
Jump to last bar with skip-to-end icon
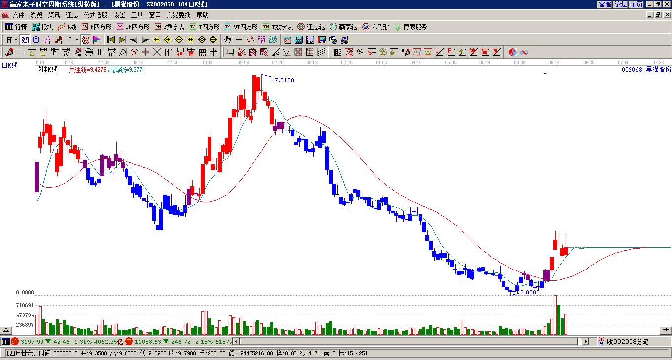(x=122, y=40)
